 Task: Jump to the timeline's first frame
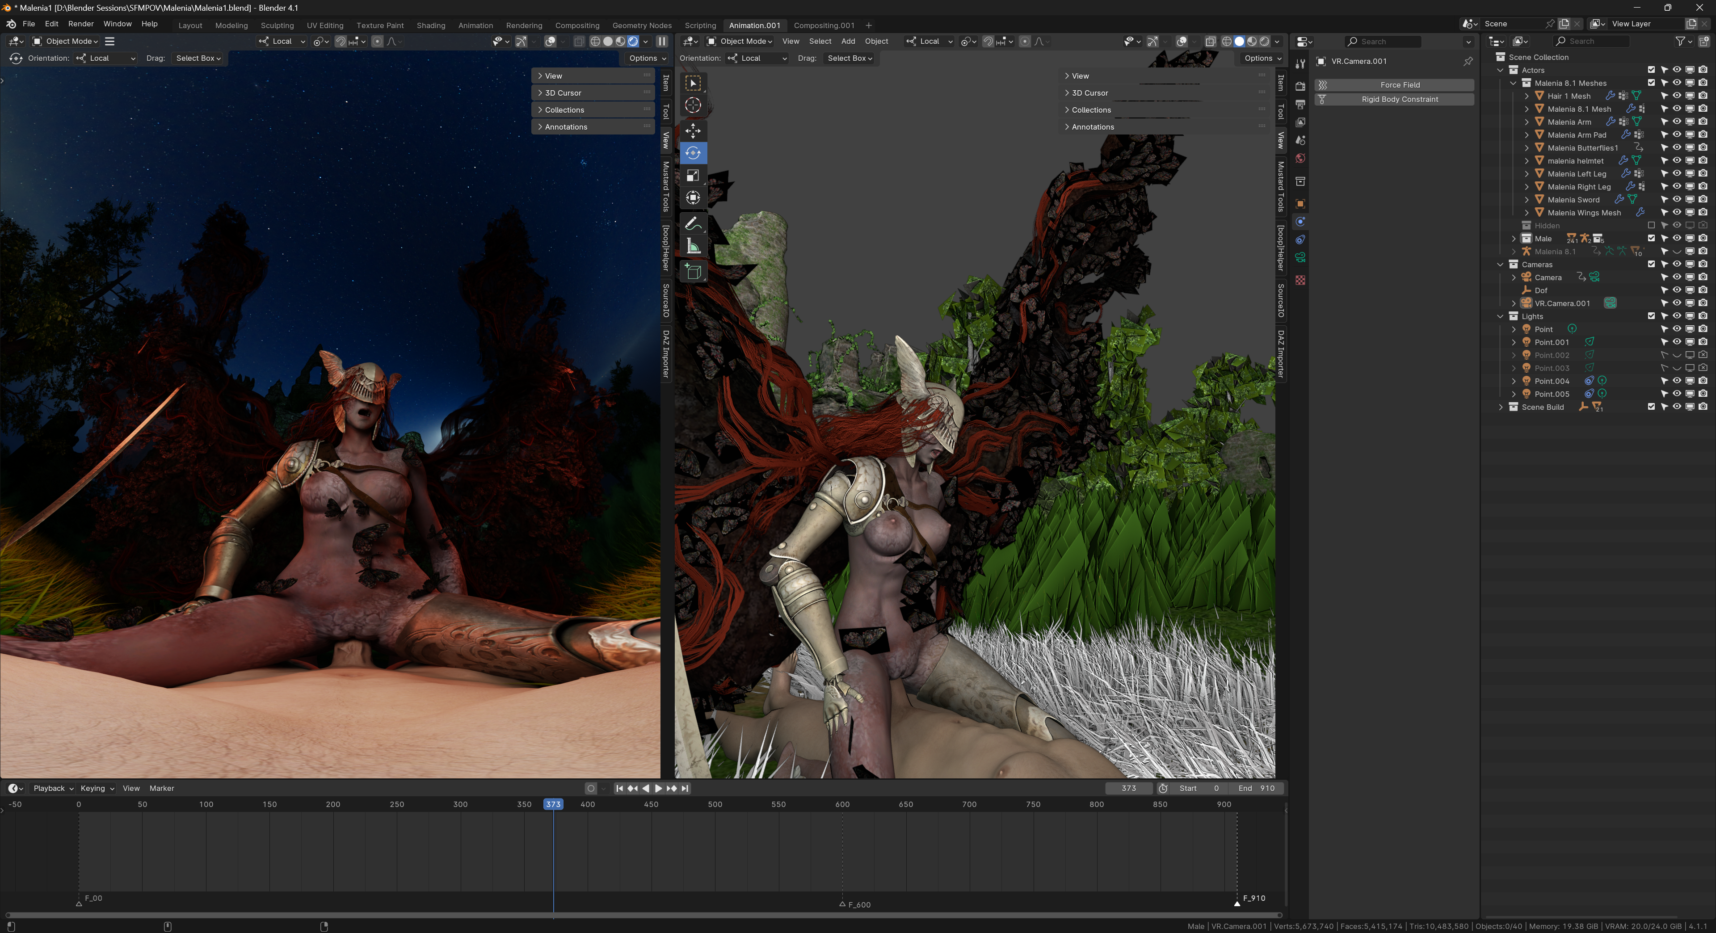click(619, 789)
